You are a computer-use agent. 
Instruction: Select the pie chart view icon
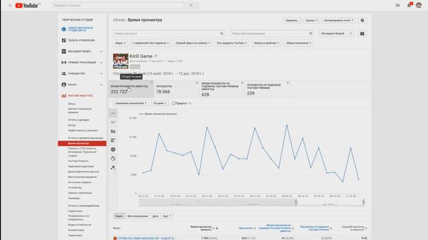(x=113, y=149)
